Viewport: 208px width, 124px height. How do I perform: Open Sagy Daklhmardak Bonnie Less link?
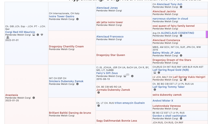tap(117, 121)
